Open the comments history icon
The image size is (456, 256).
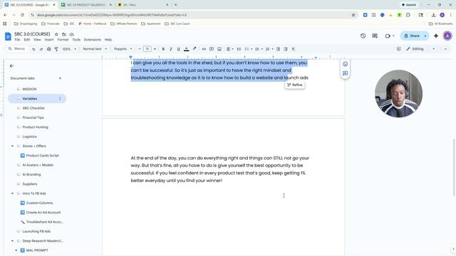375,36
